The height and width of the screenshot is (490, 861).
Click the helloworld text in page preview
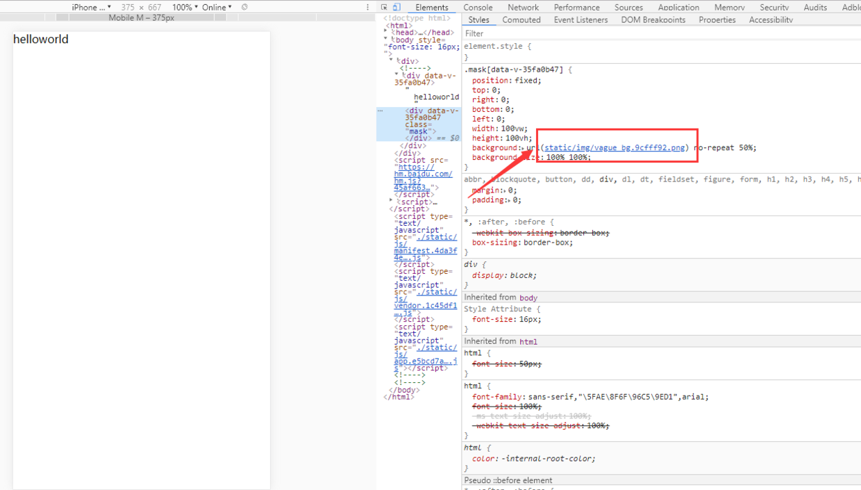pos(41,40)
